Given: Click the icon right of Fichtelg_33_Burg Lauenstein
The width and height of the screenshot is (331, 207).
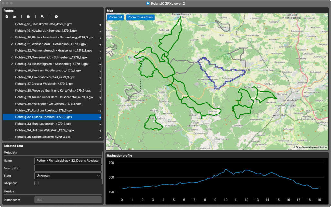Looking at the screenshot, I should (x=100, y=124).
